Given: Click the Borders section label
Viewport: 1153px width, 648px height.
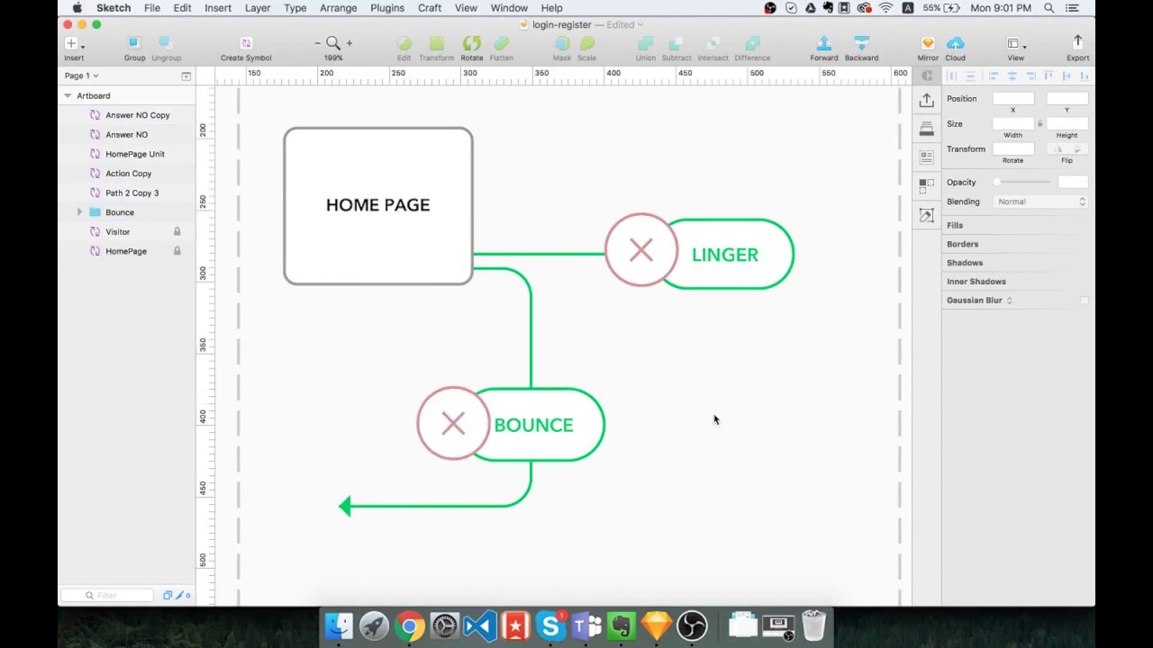Looking at the screenshot, I should (x=962, y=243).
